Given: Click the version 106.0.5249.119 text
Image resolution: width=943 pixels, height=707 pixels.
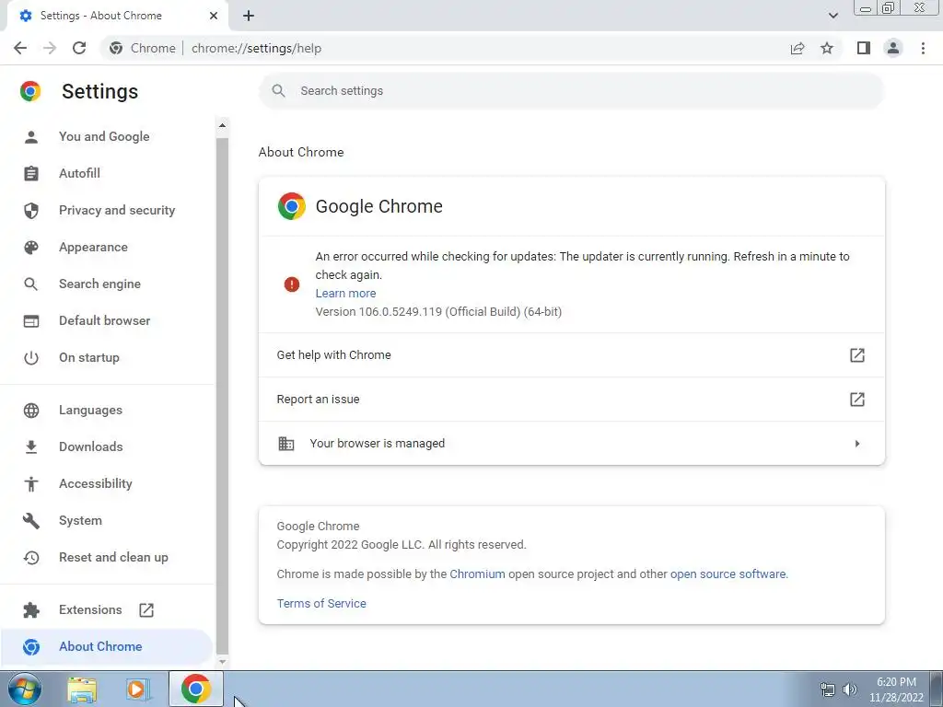Looking at the screenshot, I should pyautogui.click(x=438, y=312).
